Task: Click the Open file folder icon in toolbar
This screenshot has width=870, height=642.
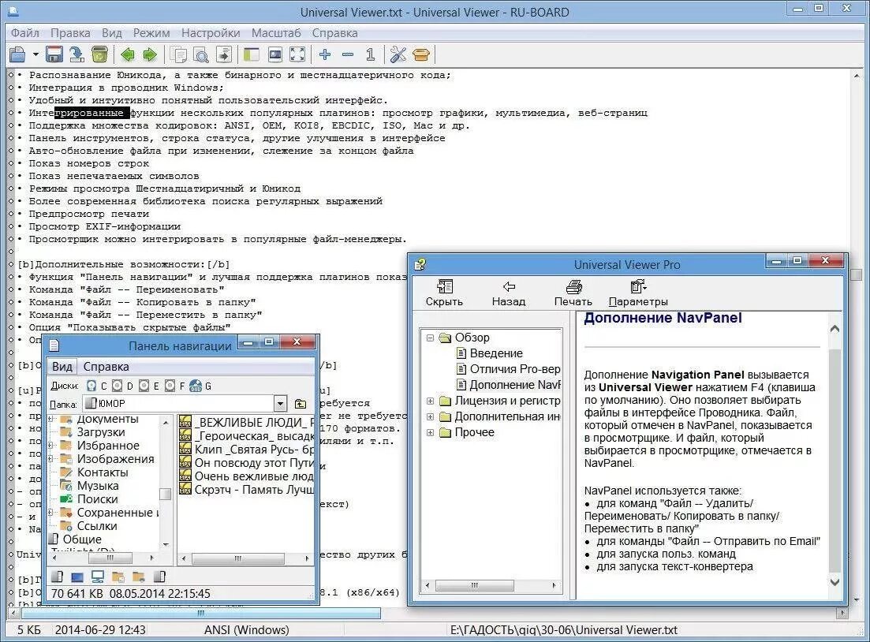Action: 18,54
